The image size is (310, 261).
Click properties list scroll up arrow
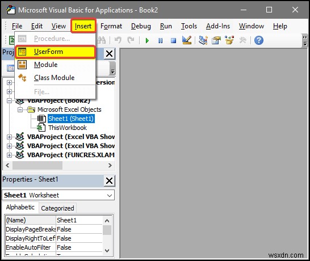(107, 221)
